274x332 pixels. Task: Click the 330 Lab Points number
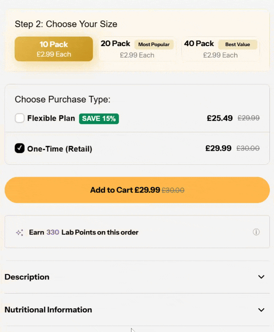coord(53,232)
